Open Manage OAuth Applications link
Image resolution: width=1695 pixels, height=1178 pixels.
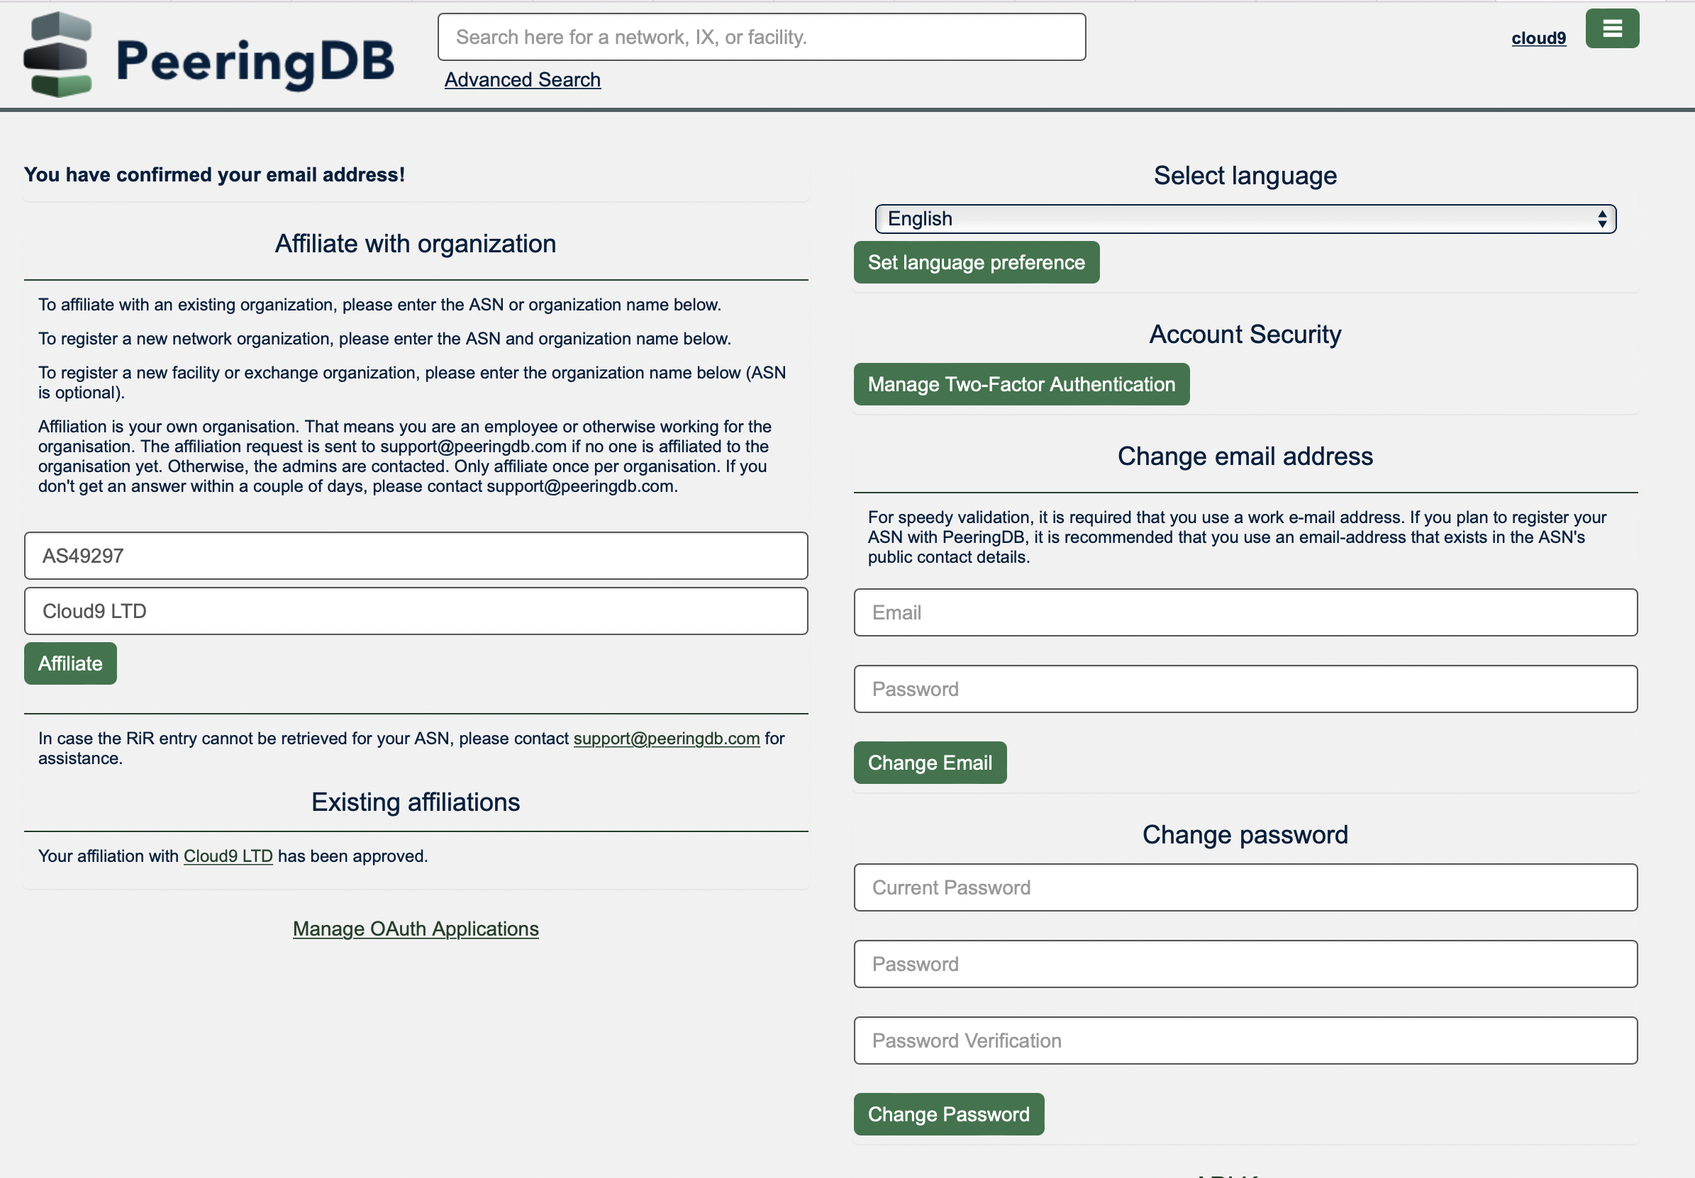coord(416,929)
